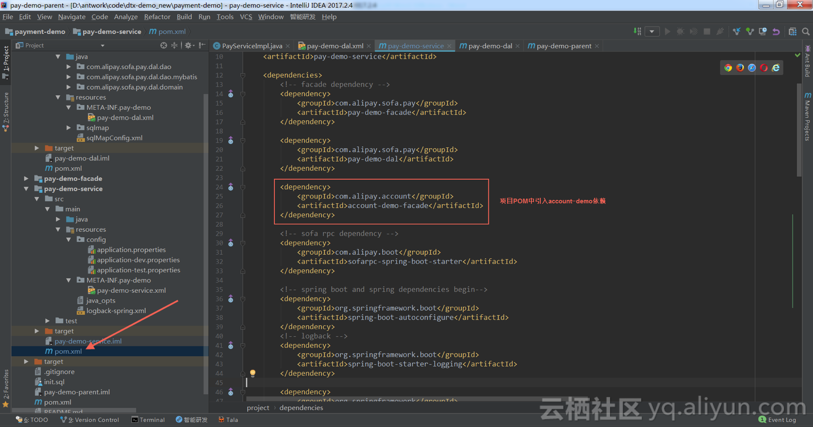Open preview in Firefox browser icon

tap(740, 68)
